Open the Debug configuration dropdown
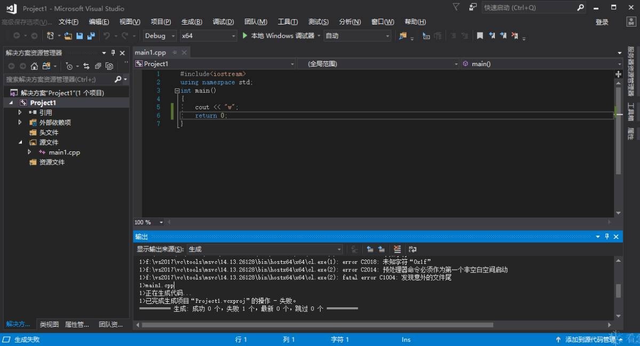The width and height of the screenshot is (640, 346). pos(160,36)
